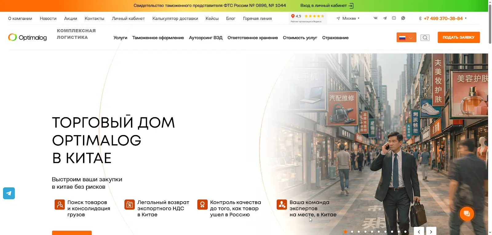The height and width of the screenshot is (235, 492).
Task: Expand the phone number dropdown arrow
Action: [x=466, y=18]
